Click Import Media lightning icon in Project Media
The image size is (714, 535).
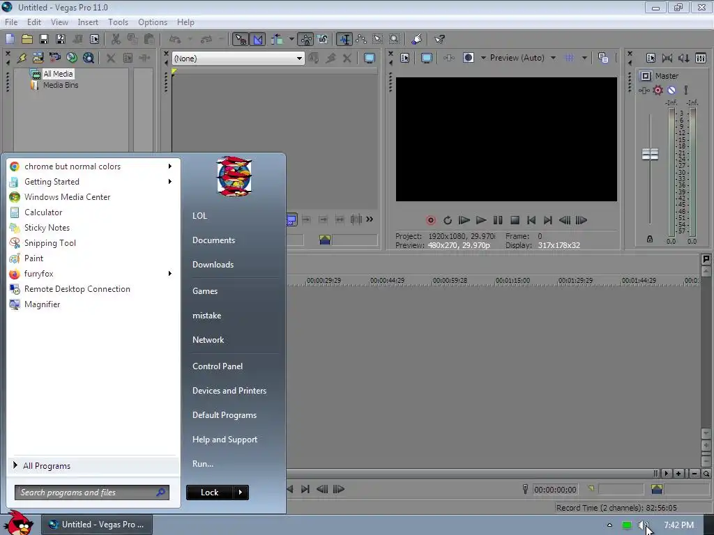pos(22,58)
